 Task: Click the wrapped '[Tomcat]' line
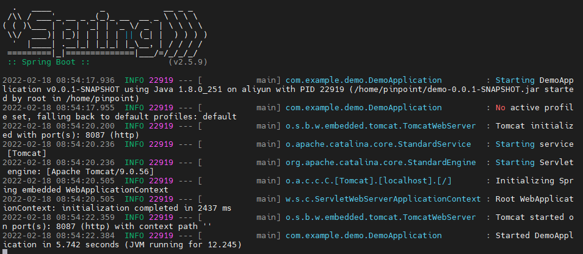pyautogui.click(x=27, y=153)
